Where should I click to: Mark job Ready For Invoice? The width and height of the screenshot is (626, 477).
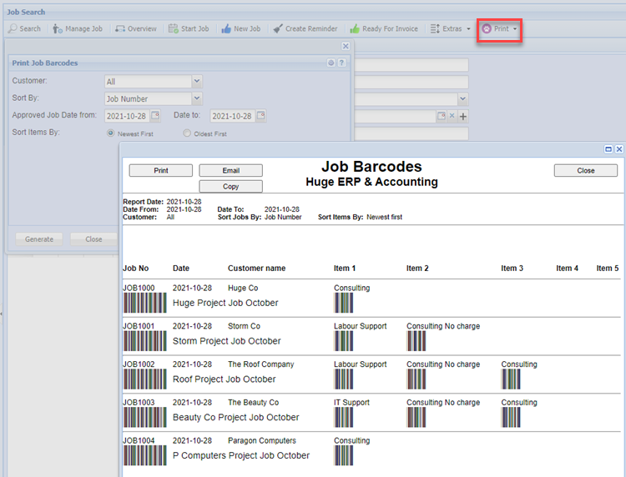click(384, 28)
